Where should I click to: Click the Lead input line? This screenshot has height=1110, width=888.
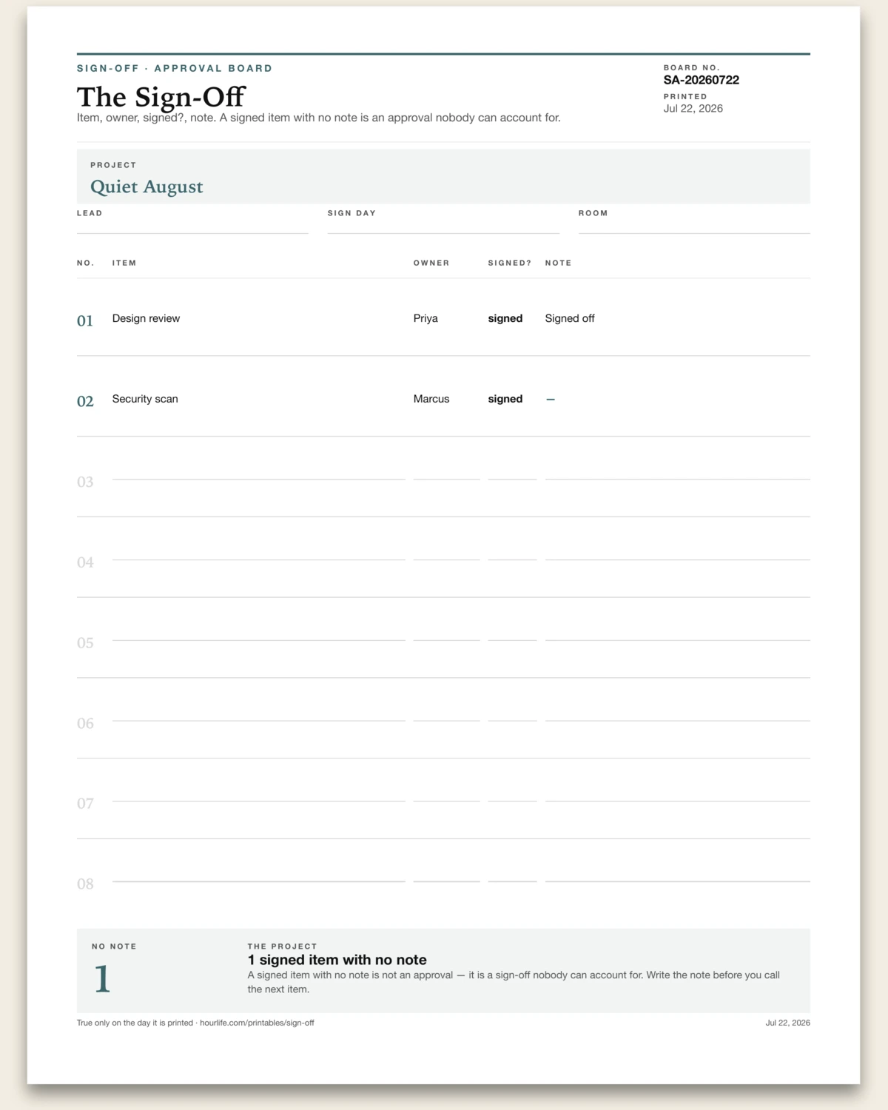tap(192, 226)
